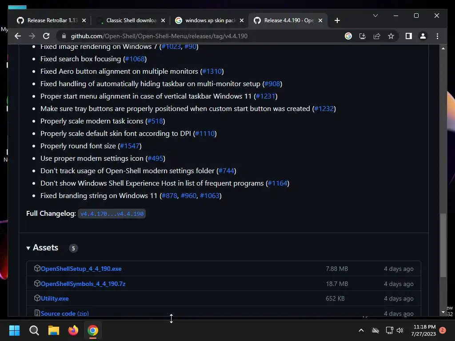Open the Google account icon in the address bar
455x341 pixels.
point(348,36)
